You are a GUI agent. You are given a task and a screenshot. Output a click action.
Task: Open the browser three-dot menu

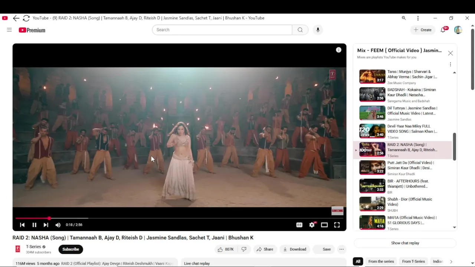point(418,18)
